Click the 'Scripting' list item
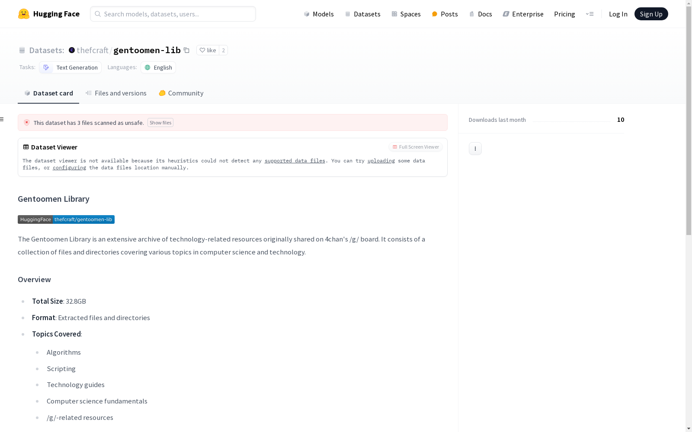This screenshot has width=692, height=432. [x=61, y=369]
